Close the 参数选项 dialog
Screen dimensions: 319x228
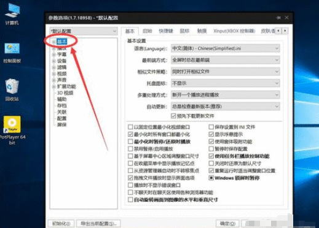286,18
